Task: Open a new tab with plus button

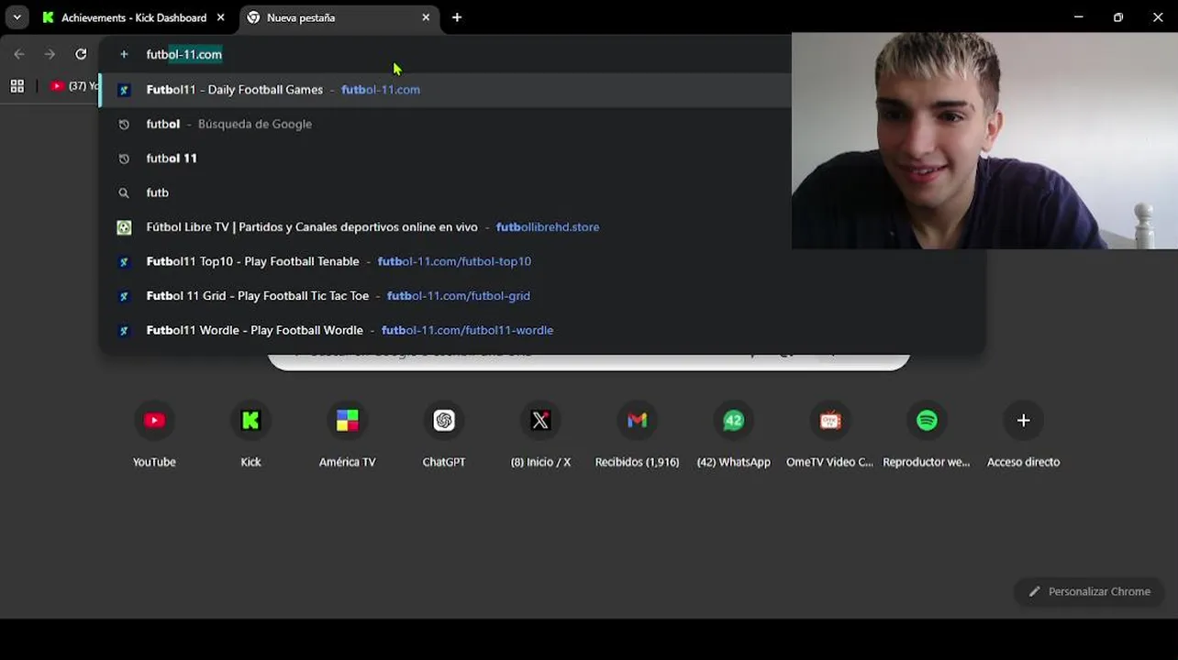Action: click(x=457, y=17)
